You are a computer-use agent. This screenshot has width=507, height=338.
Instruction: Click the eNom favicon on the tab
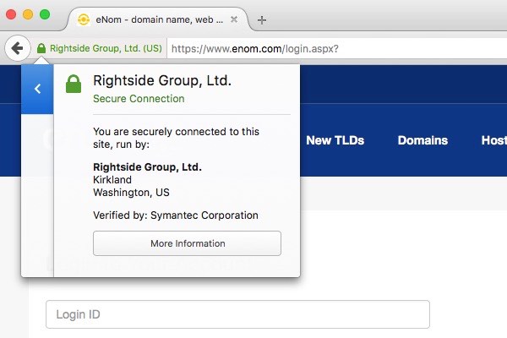click(83, 19)
